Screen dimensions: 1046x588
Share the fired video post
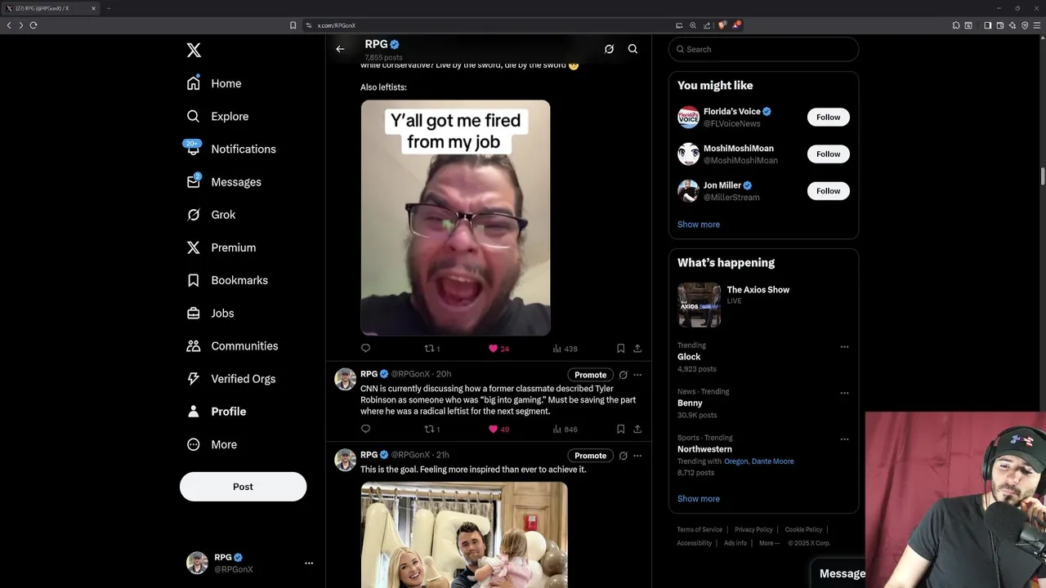click(x=637, y=349)
